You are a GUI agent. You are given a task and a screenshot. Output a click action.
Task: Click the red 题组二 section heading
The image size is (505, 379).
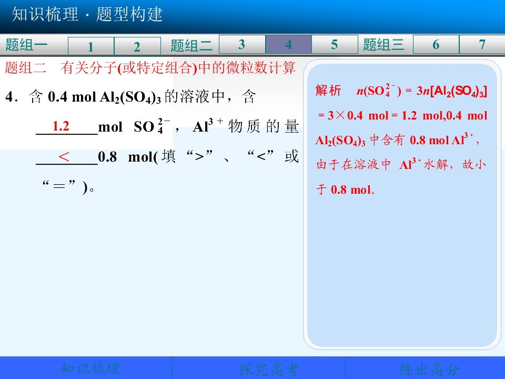coord(150,68)
